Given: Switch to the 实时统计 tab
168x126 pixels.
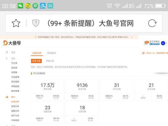Looking at the screenshot, I should [52, 53].
